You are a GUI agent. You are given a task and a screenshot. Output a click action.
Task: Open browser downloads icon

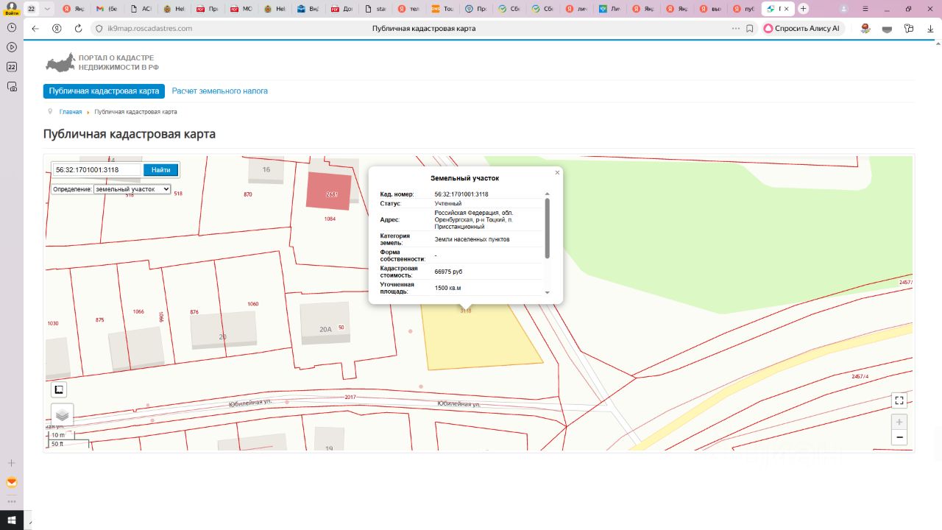pyautogui.click(x=930, y=29)
